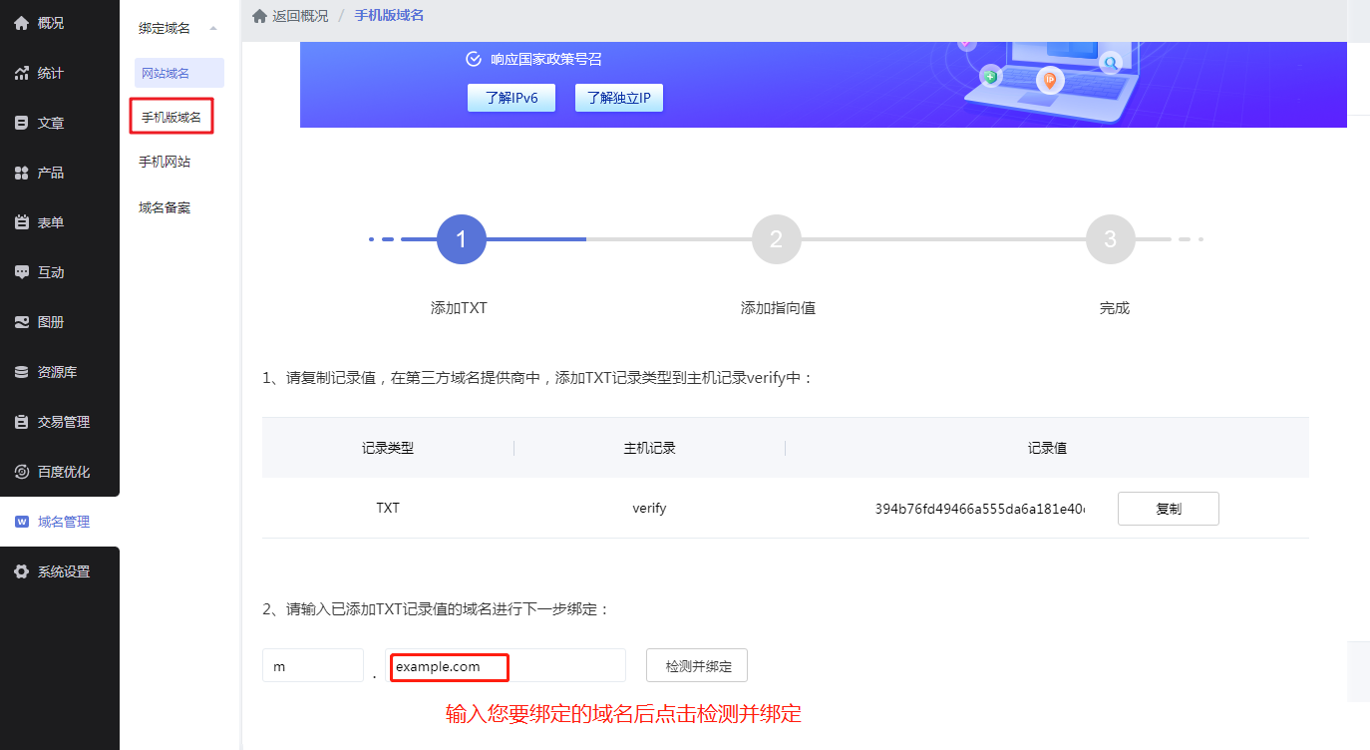This screenshot has width=1370, height=750.
Task: Select 手机版域名 in the submenu
Action: pyautogui.click(x=171, y=117)
